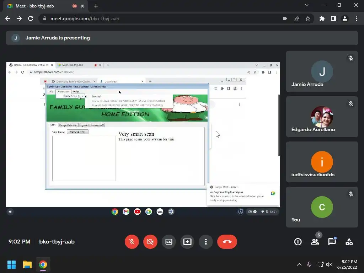Image resolution: width=364 pixels, height=273 pixels.
Task: Open Google Meet icon in shared shelf
Action: coord(149,212)
